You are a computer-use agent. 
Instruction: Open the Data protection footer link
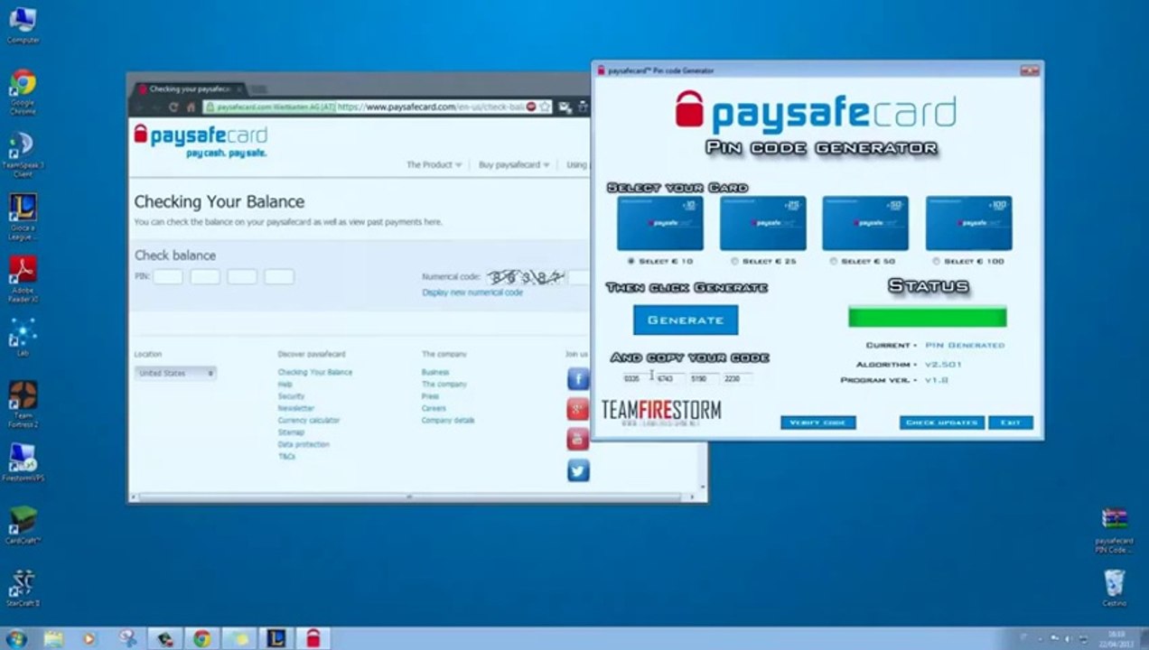point(304,444)
